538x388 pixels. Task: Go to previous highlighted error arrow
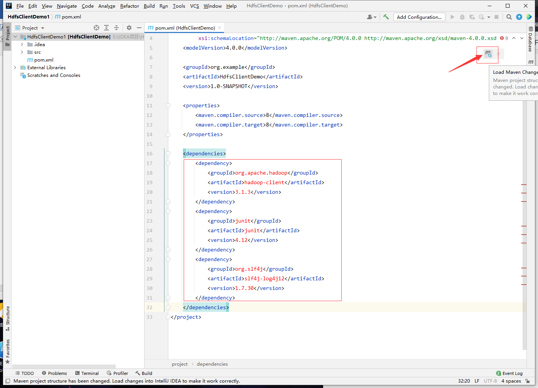[x=514, y=38]
